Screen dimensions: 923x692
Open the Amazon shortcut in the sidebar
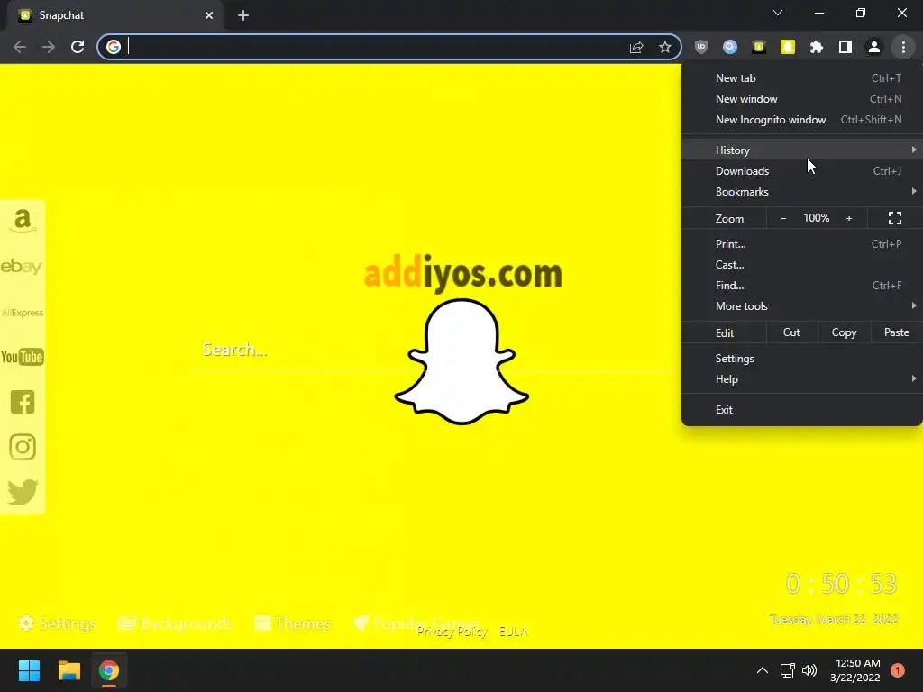23,222
